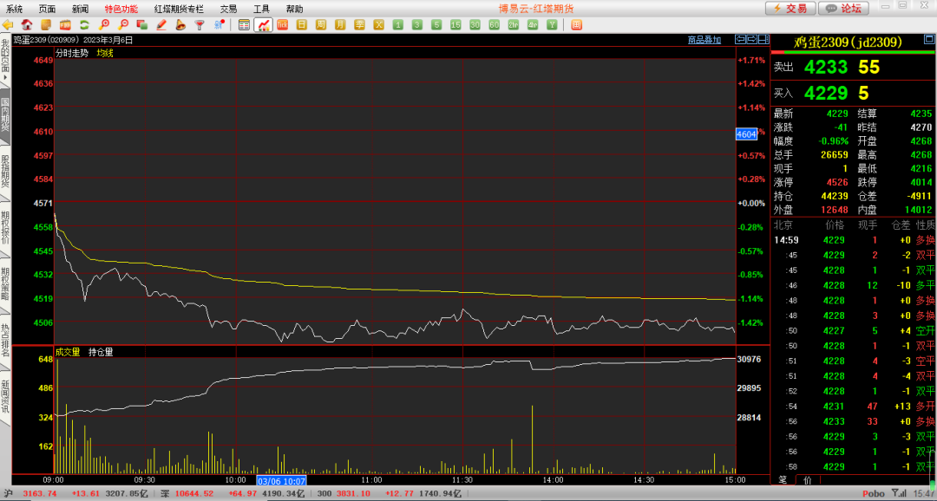Click the yellow back arrow icon

tap(10, 25)
